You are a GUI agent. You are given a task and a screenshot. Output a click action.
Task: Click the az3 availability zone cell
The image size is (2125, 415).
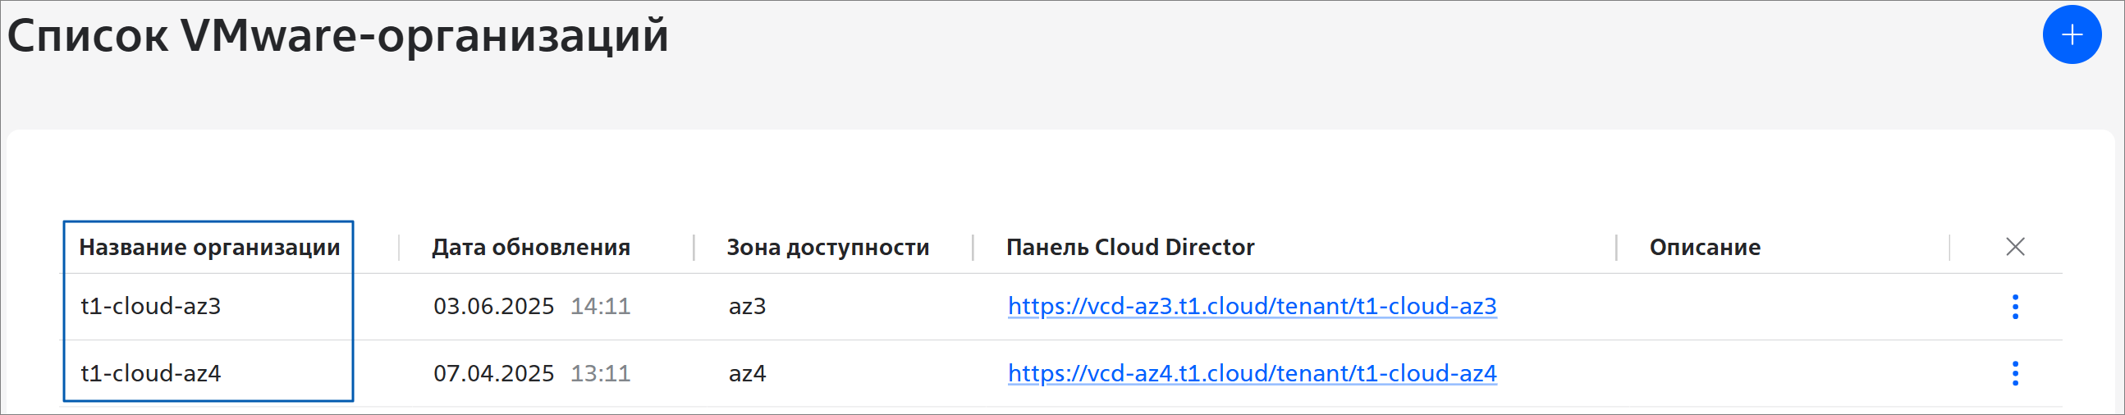[x=747, y=306]
